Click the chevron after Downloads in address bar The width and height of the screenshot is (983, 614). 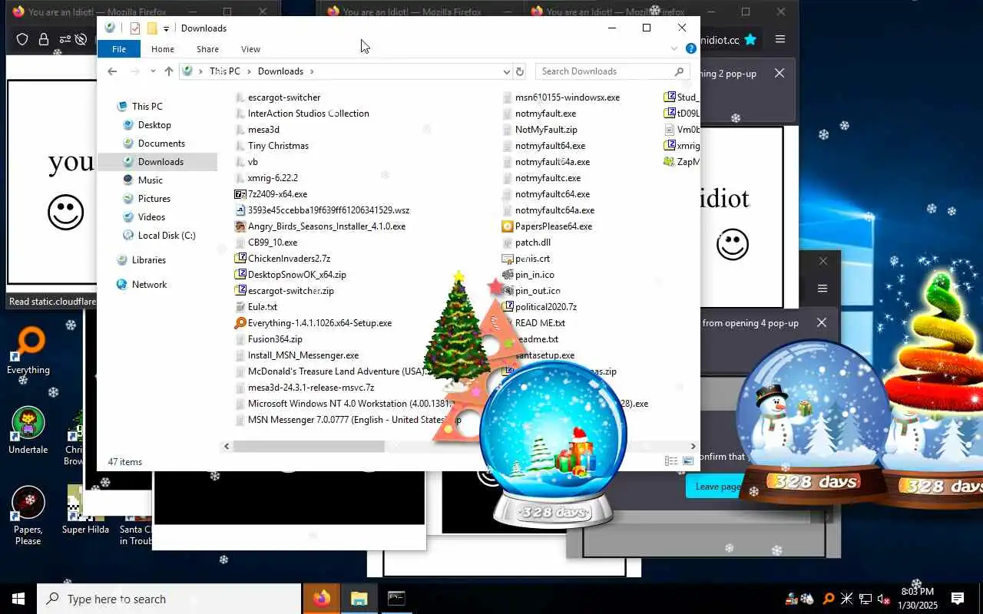tap(312, 71)
